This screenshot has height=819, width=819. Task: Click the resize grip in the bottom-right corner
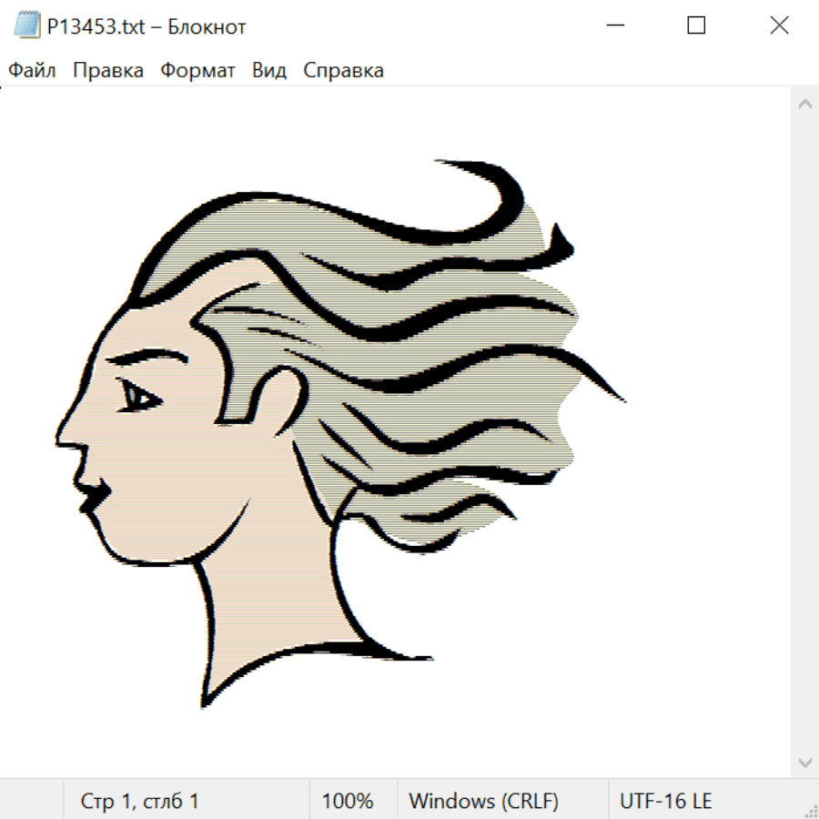click(811, 811)
